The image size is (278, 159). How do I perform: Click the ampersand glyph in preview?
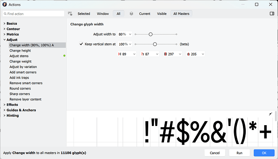[x=219, y=132]
